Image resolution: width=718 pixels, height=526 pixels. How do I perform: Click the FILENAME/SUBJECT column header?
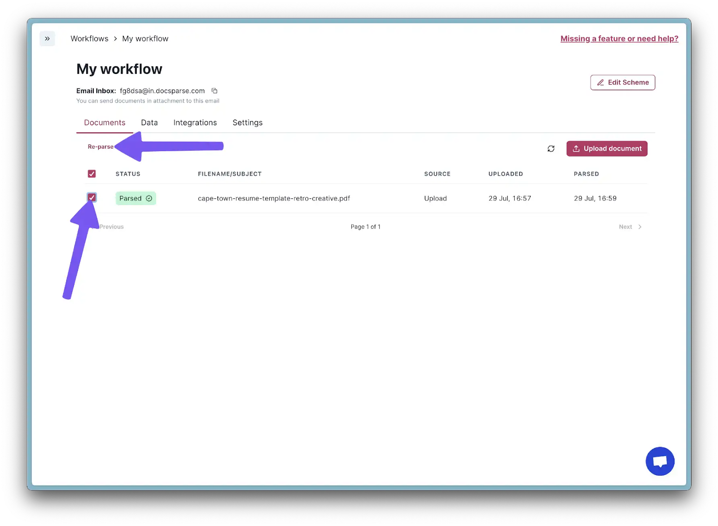coord(230,174)
